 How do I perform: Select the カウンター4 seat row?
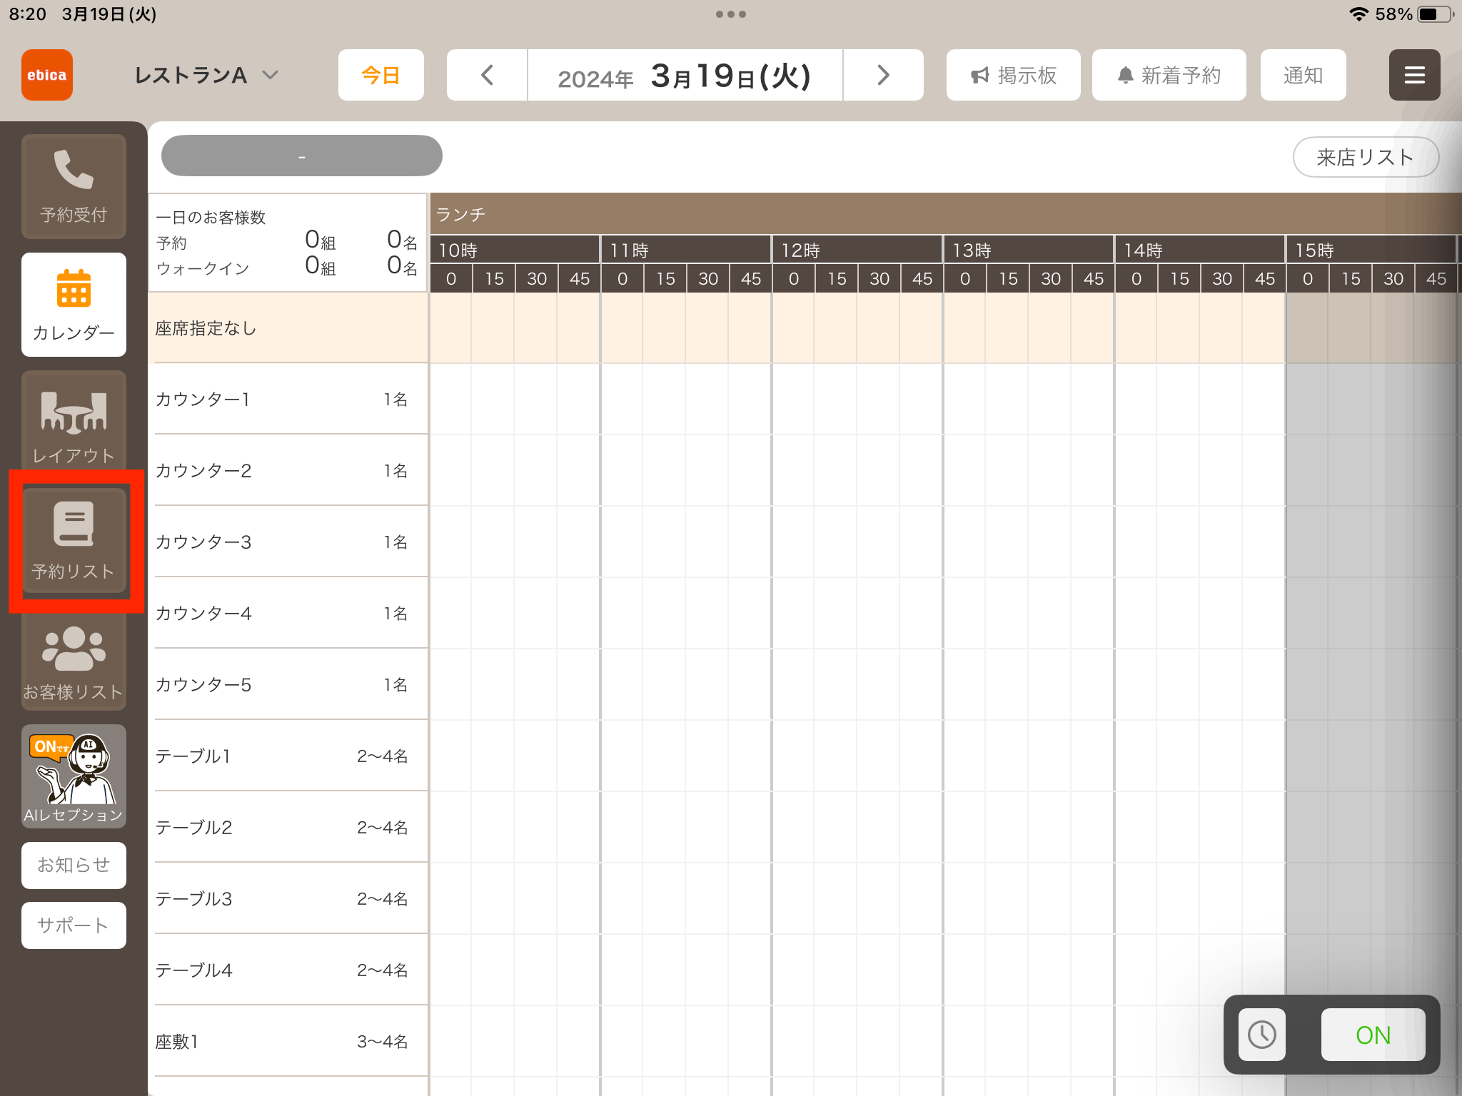pos(288,613)
